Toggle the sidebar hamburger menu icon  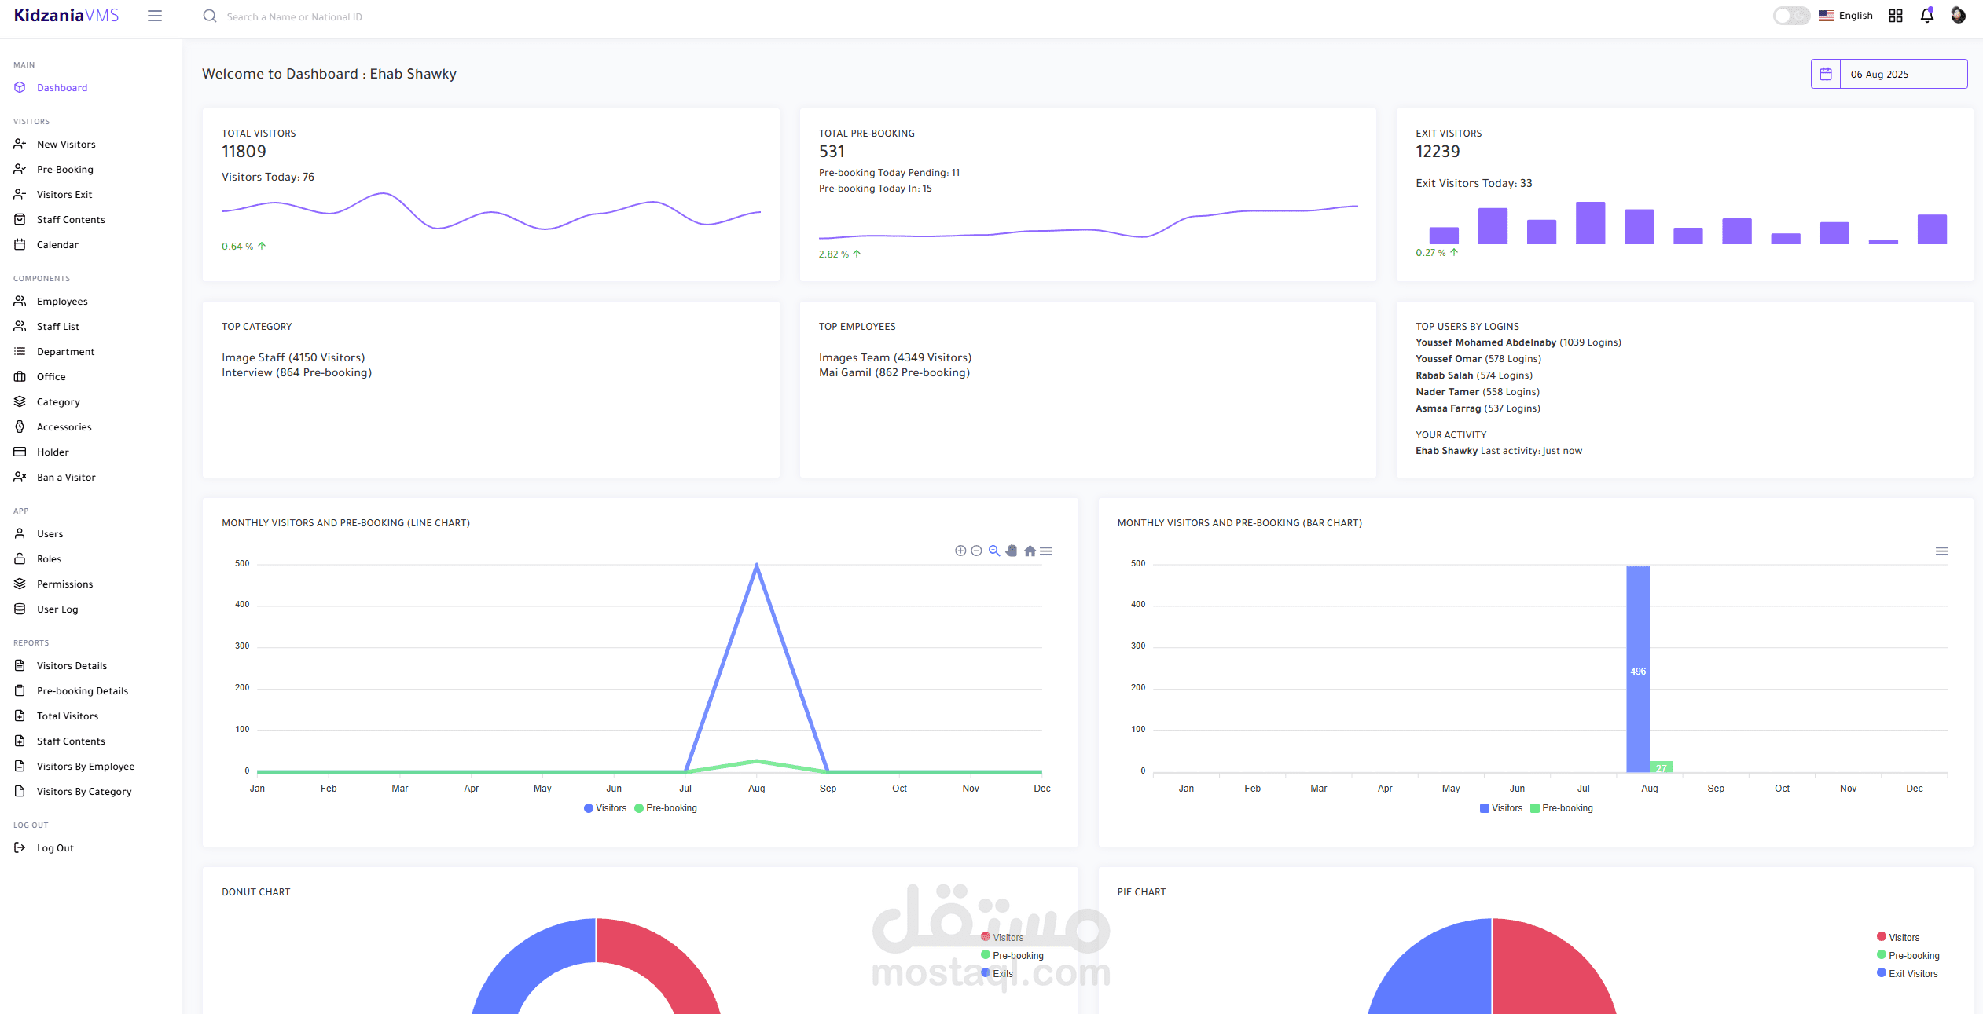click(155, 16)
